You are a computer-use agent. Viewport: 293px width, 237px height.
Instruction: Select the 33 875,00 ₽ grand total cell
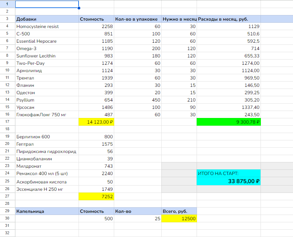tap(228, 181)
